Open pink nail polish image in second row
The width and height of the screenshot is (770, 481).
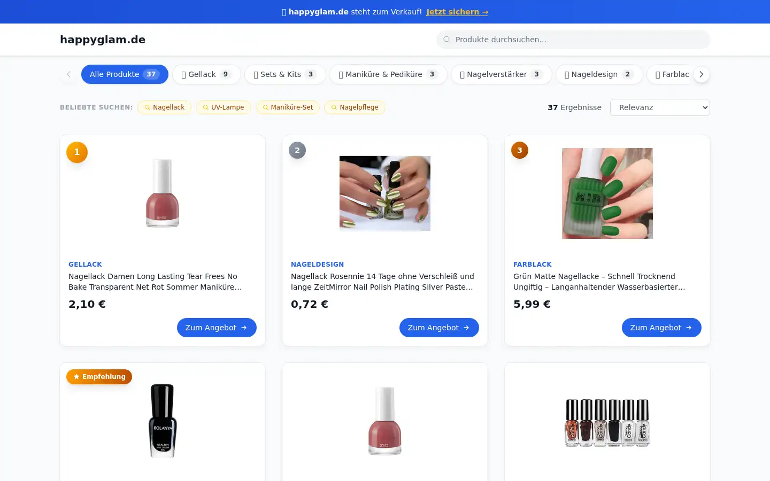point(385,421)
